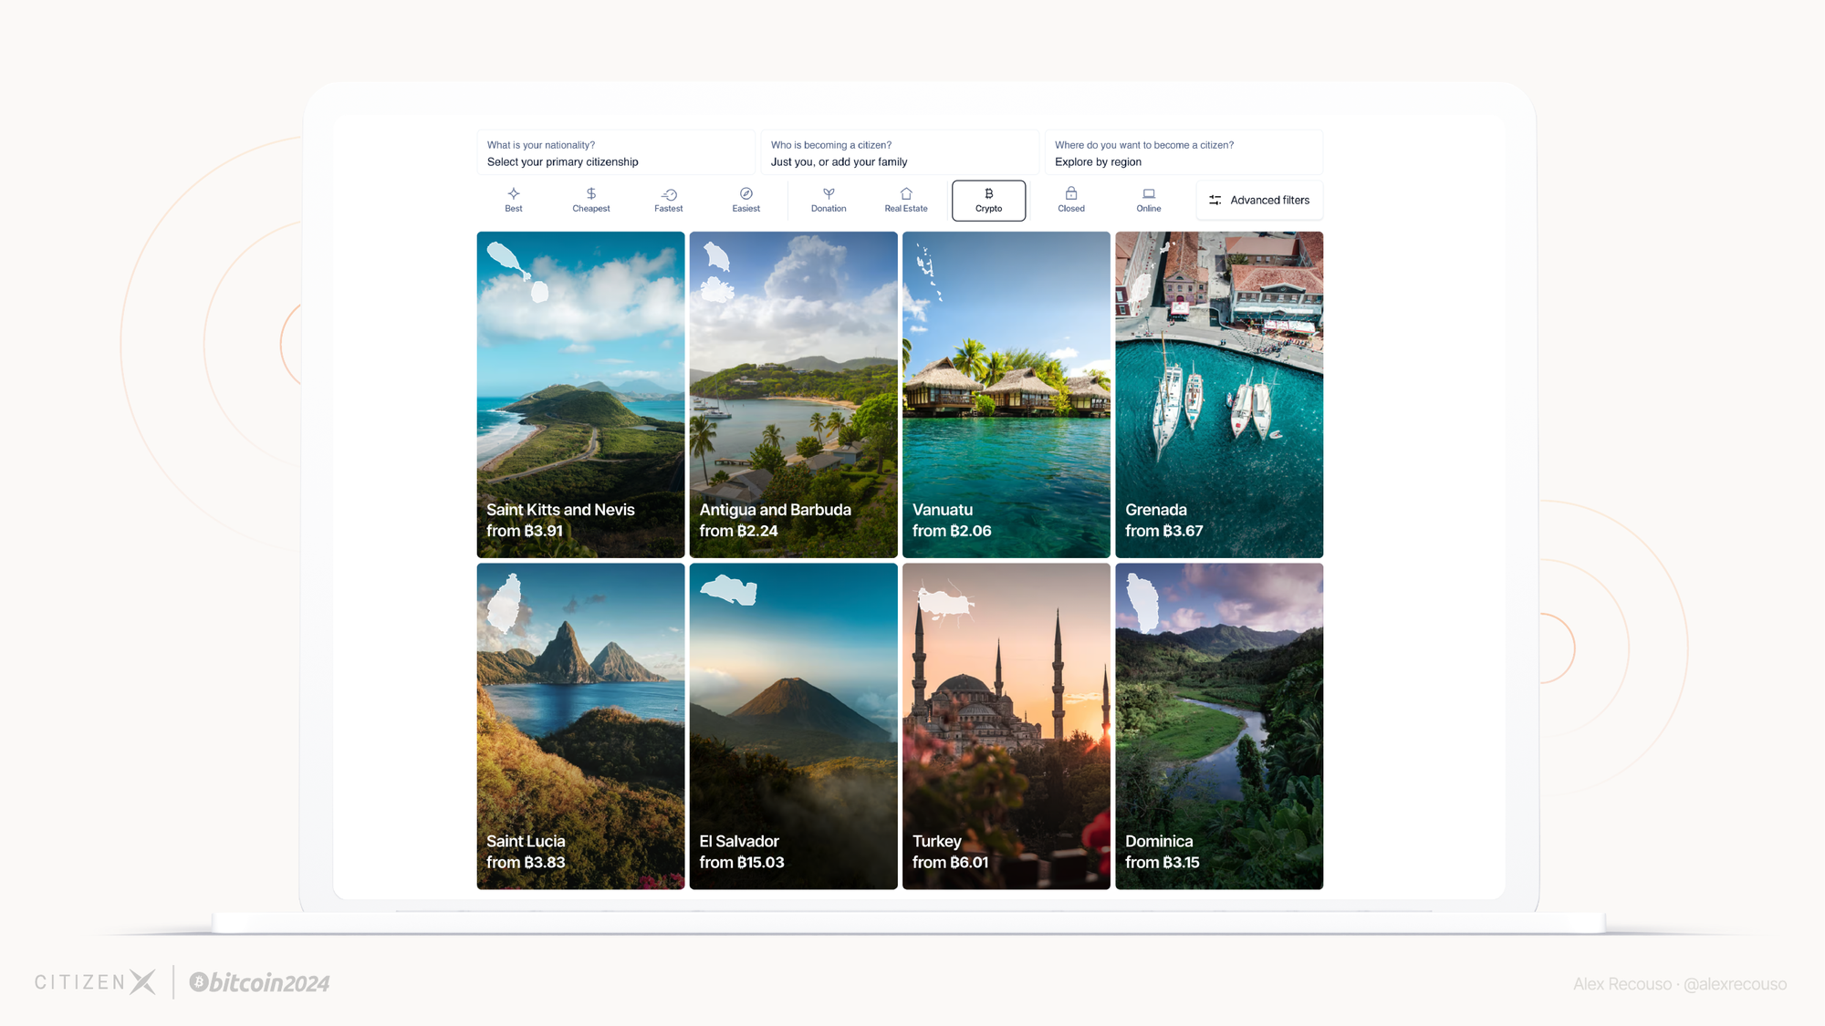Screen dimensions: 1825x1026
Task: Open the 'Who is becoming a citizen' selector
Action: (900, 152)
